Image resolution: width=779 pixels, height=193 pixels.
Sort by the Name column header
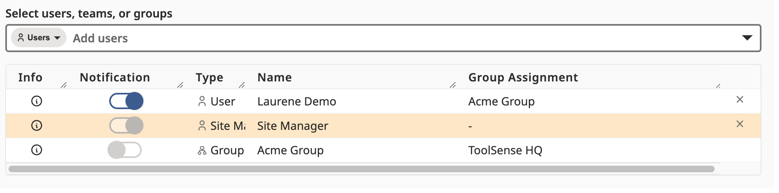click(275, 77)
